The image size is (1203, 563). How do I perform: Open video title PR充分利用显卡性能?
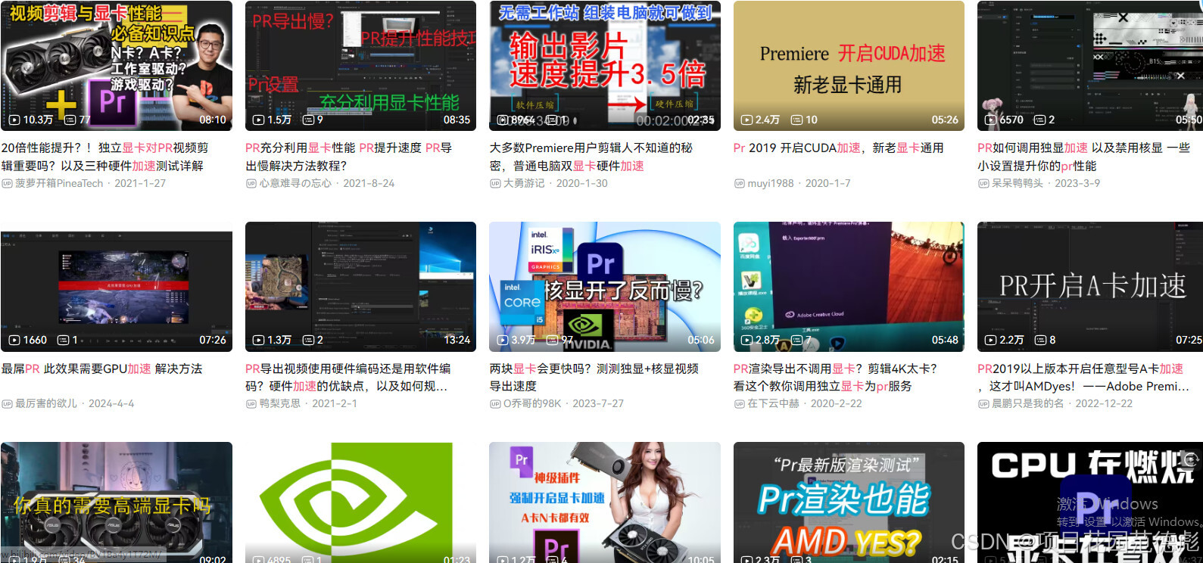[x=348, y=157]
